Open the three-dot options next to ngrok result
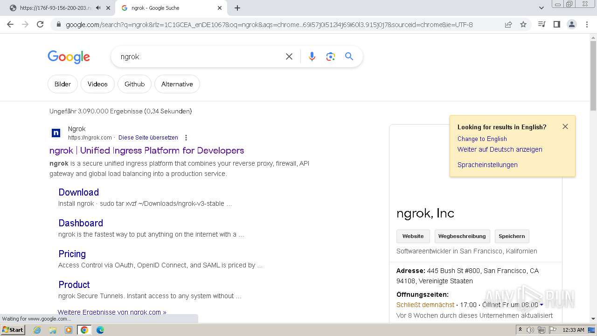This screenshot has width=597, height=336. pyautogui.click(x=186, y=138)
